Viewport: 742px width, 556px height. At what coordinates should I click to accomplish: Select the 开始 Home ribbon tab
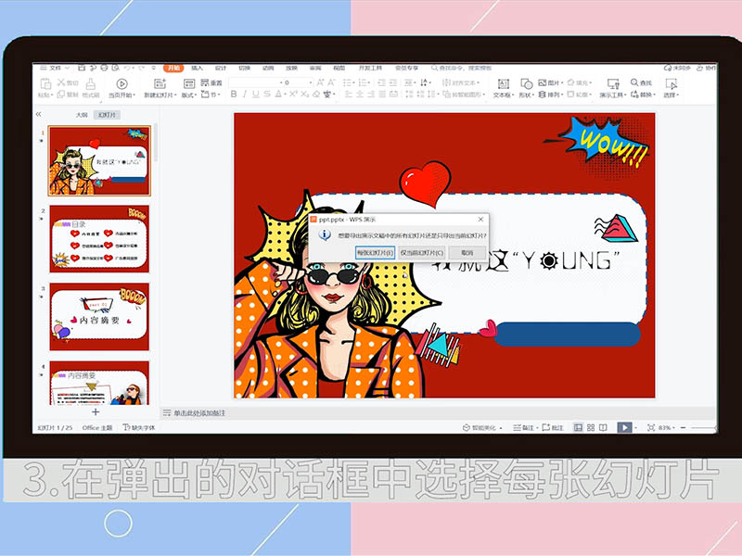173,68
